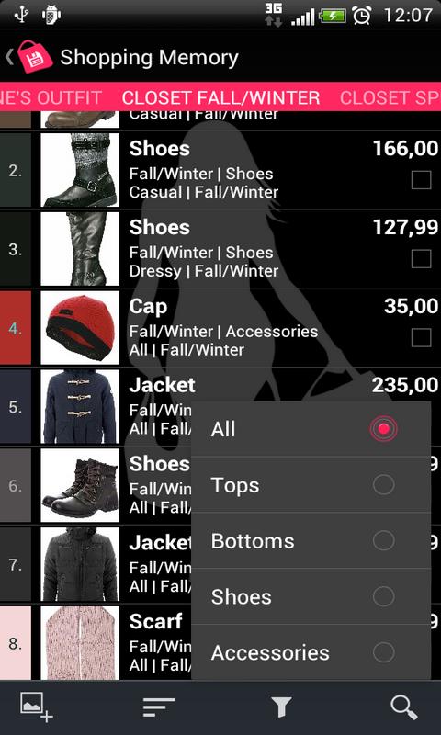The height and width of the screenshot is (735, 441).
Task: Tap the Shopping Memory bag logo
Action: [x=36, y=57]
